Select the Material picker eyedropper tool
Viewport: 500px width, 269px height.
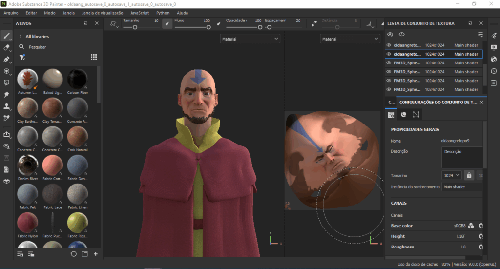(x=6, y=118)
